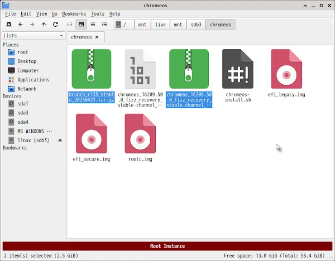Click the 'chromeos' path button
The width and height of the screenshot is (335, 261).
click(221, 25)
